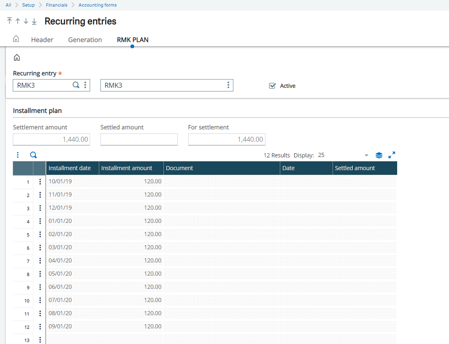Select installment date 10/01/19 cell
Screen dimensions: 449x344
pos(72,181)
